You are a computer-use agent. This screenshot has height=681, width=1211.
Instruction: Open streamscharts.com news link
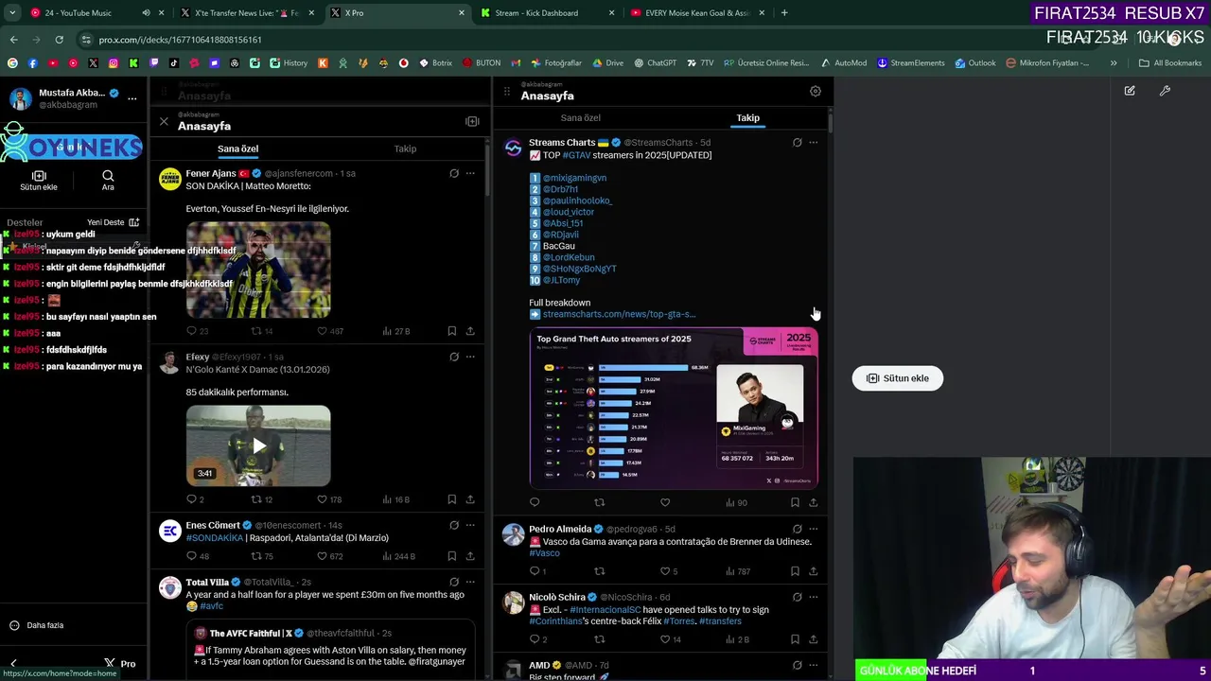619,314
